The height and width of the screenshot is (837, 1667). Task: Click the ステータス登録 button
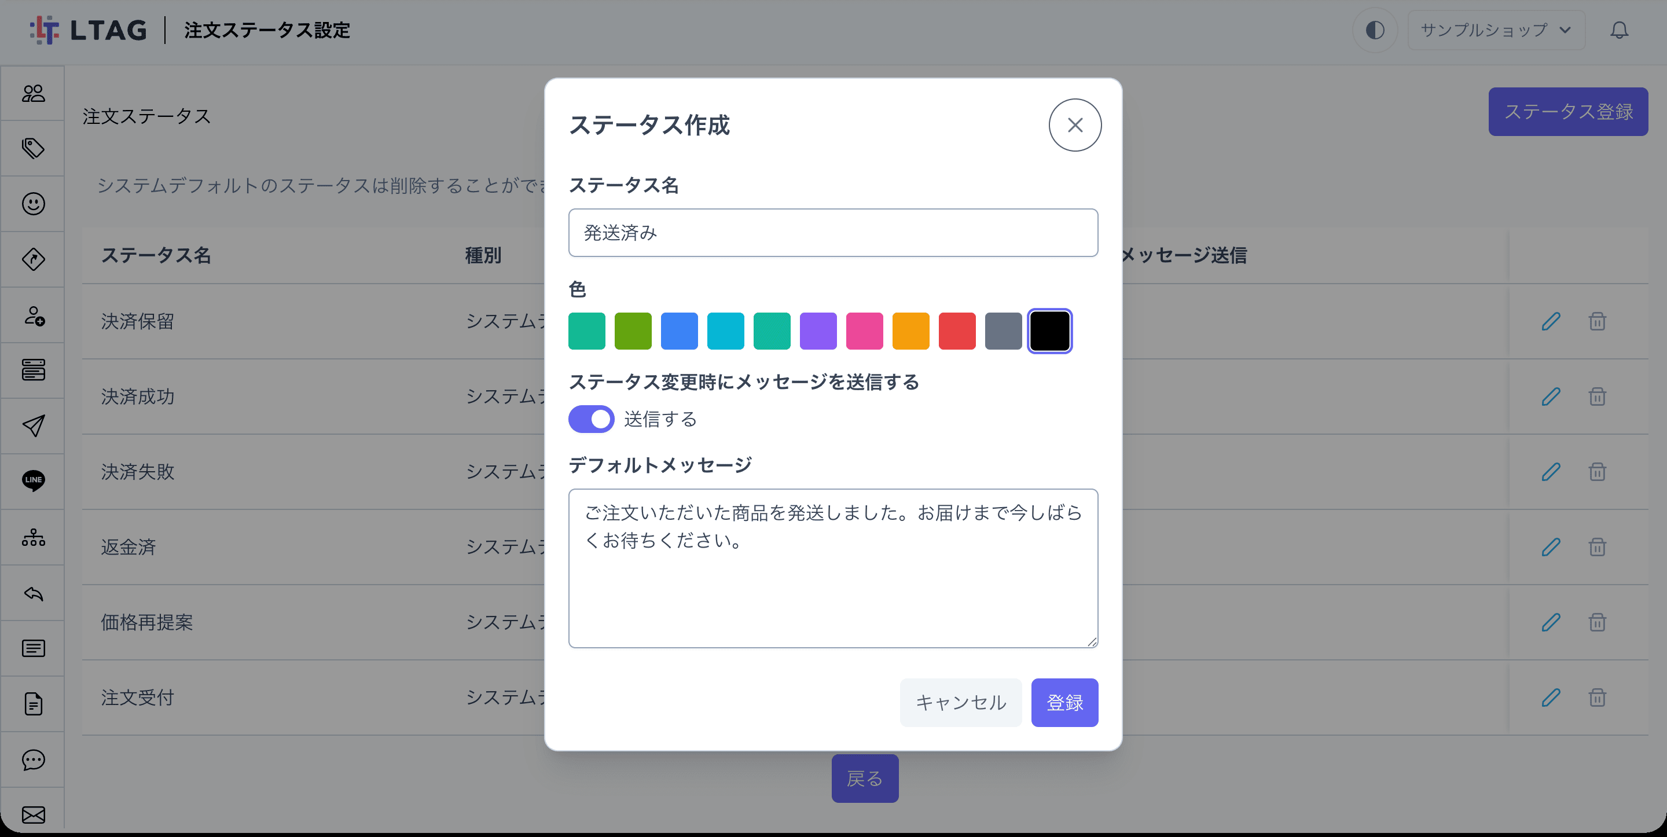click(1568, 111)
